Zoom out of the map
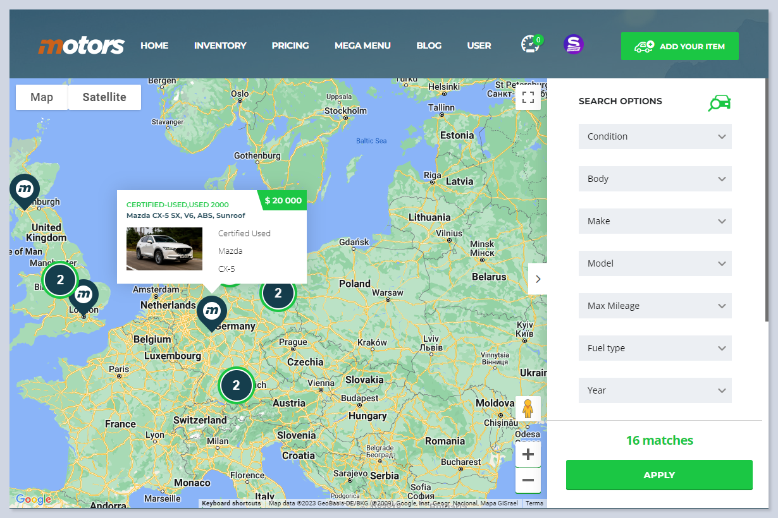Screen dimensions: 778x518 coord(528,481)
